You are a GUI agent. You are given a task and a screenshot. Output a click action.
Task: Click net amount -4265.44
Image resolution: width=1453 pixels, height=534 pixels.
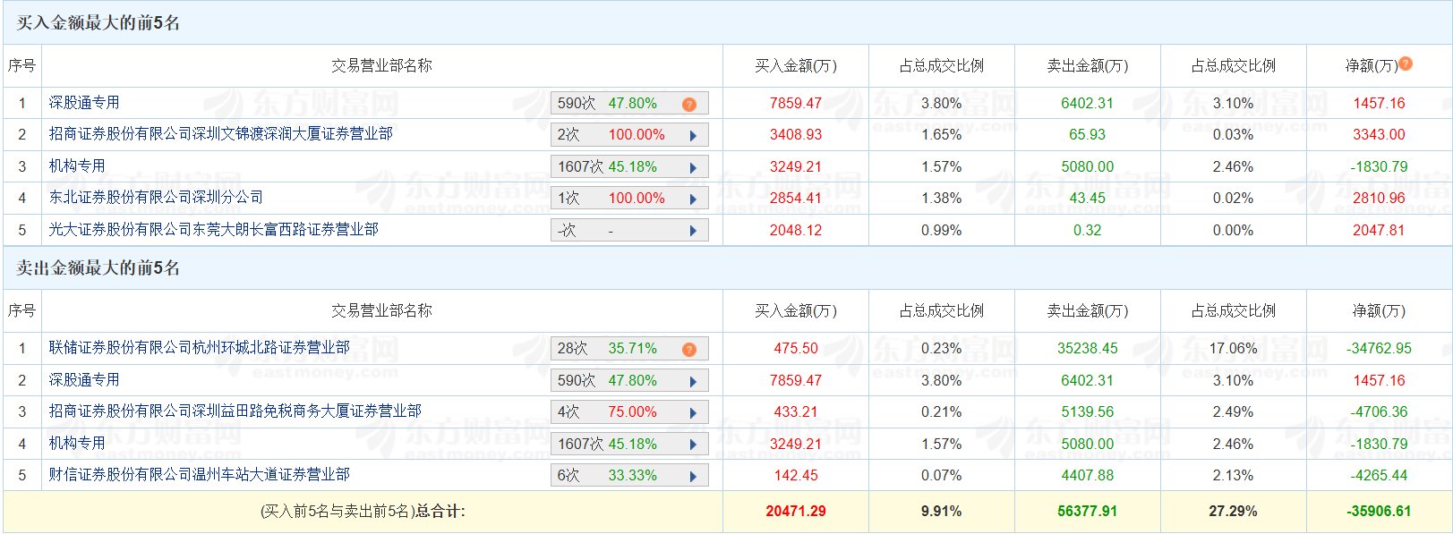click(1379, 476)
